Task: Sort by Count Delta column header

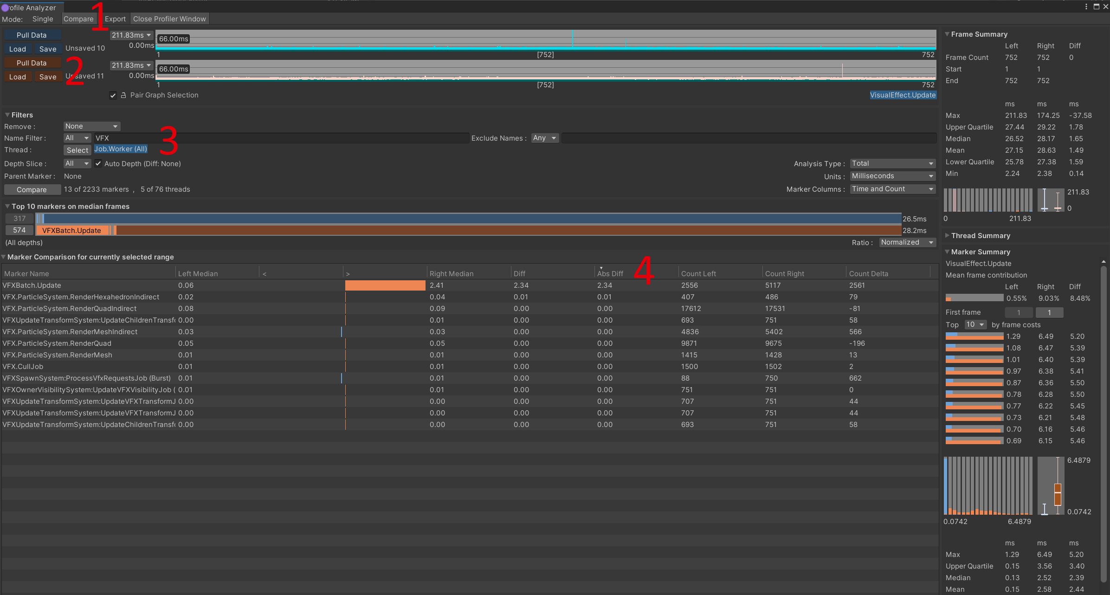Action: click(x=888, y=273)
